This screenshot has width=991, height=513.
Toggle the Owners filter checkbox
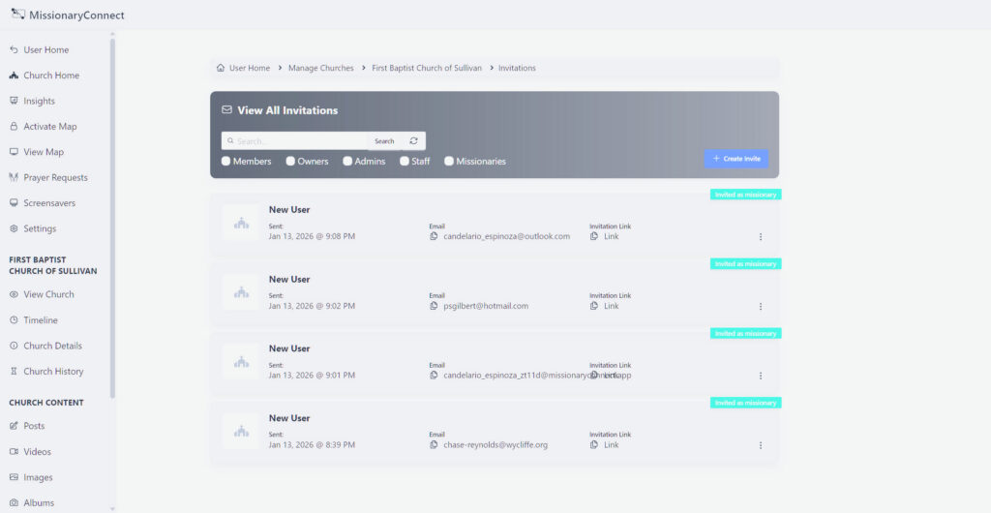[290, 162]
